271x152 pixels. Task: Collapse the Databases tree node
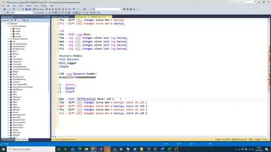point(6,24)
